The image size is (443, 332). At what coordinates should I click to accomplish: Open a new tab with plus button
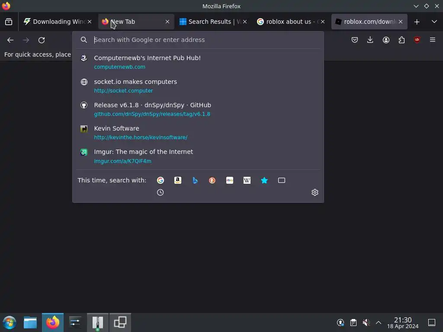tap(417, 22)
